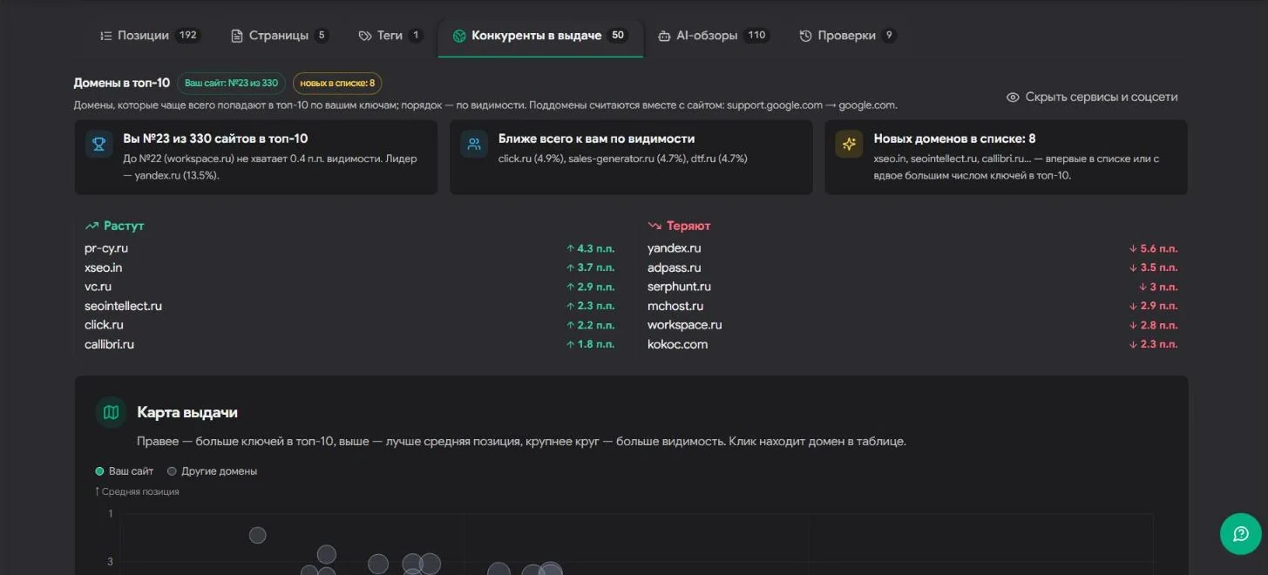This screenshot has height=575, width=1268.
Task: Select click.ru in the growing list
Action: (x=104, y=325)
